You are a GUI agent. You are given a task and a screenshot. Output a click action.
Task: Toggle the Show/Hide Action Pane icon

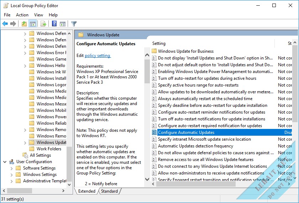point(63,24)
